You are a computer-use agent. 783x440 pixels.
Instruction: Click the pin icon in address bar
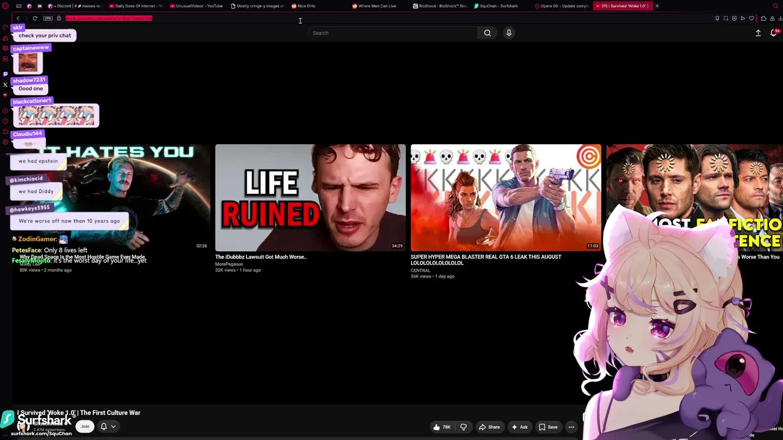[x=718, y=18]
